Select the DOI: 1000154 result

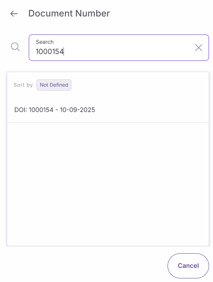[55, 110]
